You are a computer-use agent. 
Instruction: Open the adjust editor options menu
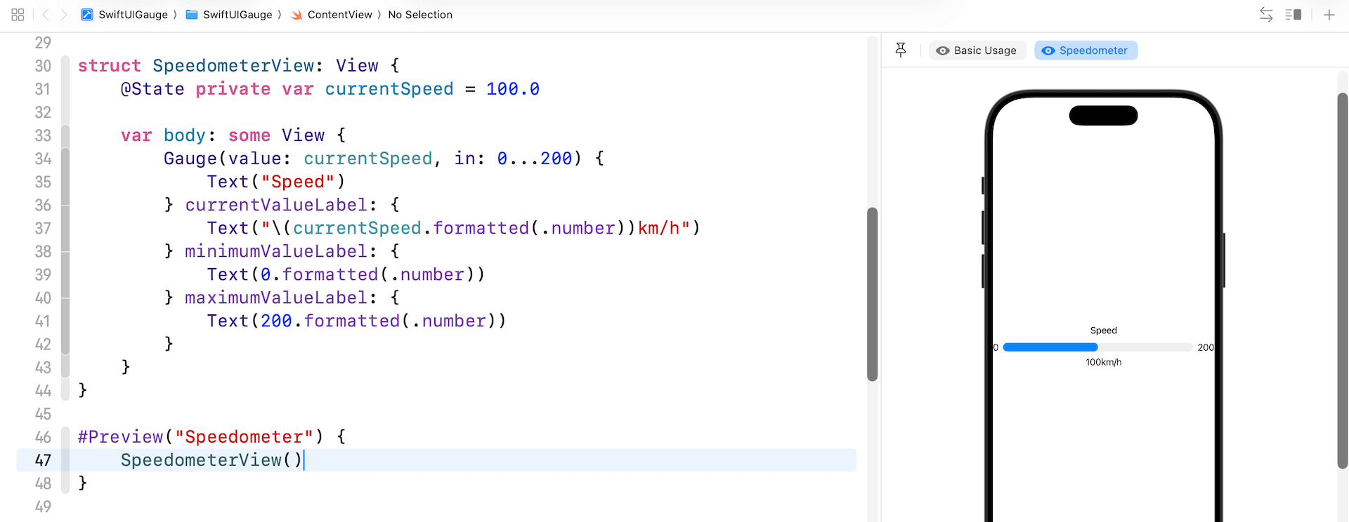pos(1293,15)
